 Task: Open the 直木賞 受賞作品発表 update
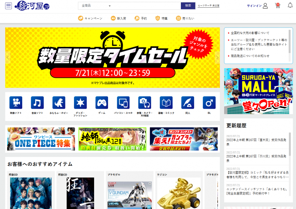256,142
